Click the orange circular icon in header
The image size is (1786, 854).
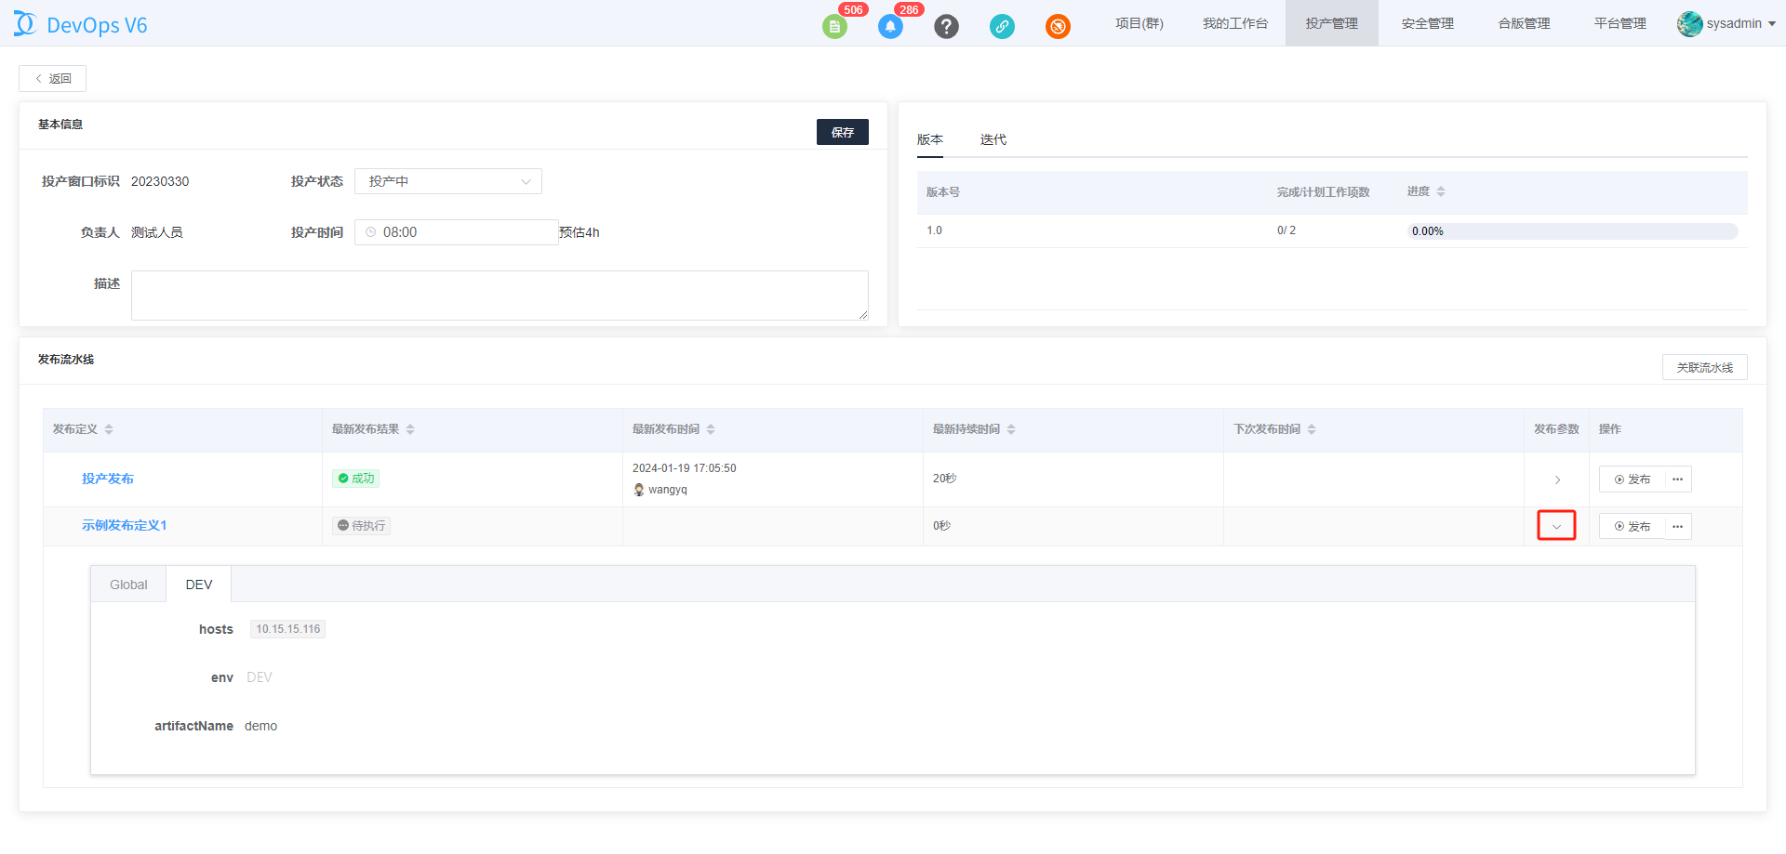click(x=1058, y=26)
